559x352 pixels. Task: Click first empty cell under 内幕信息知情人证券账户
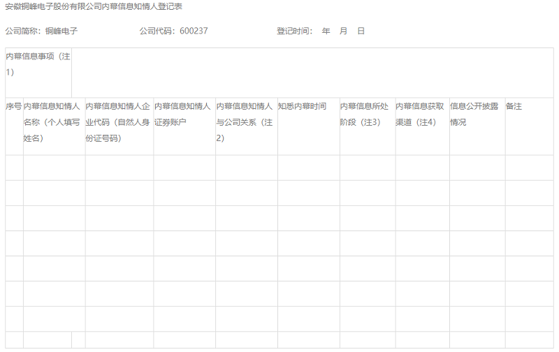point(184,168)
